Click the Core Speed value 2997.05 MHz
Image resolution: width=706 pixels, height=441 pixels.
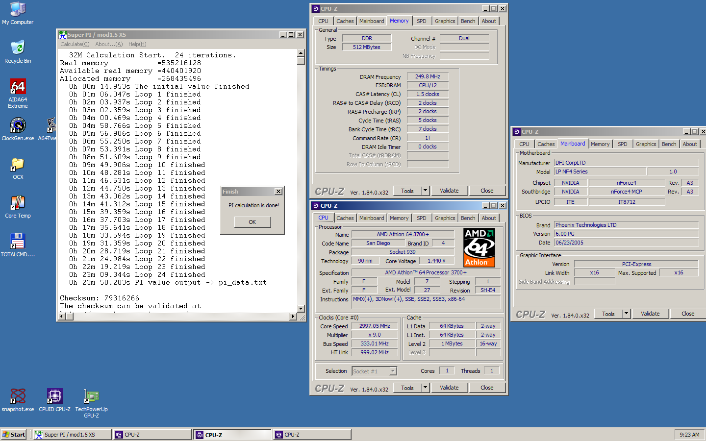375,326
